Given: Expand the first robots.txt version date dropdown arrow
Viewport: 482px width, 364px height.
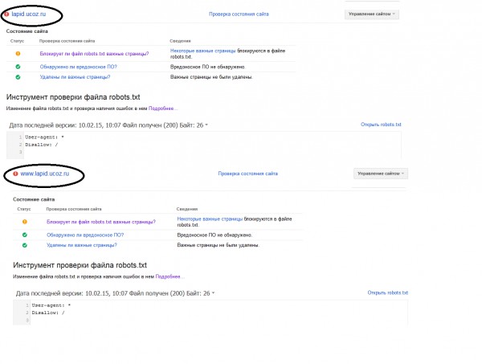Looking at the screenshot, I should coord(206,125).
